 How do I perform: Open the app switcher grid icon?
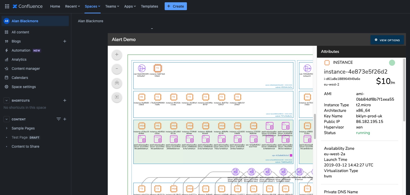[x=7, y=6]
